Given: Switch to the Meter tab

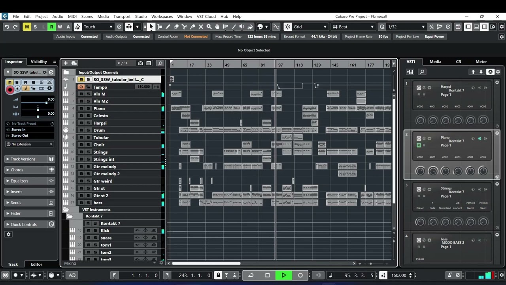Looking at the screenshot, I should click(x=481, y=62).
